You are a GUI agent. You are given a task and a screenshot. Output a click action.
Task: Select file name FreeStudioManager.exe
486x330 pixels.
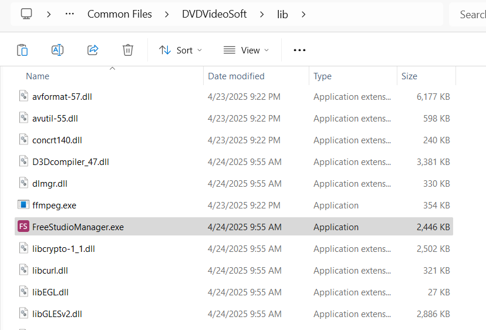[78, 227]
